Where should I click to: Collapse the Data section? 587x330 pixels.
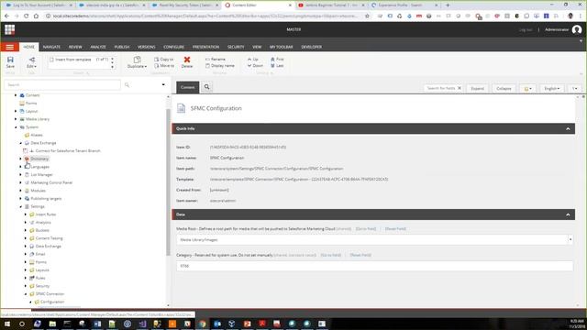coord(568,214)
